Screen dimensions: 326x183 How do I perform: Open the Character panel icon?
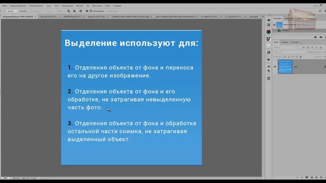pos(268,67)
